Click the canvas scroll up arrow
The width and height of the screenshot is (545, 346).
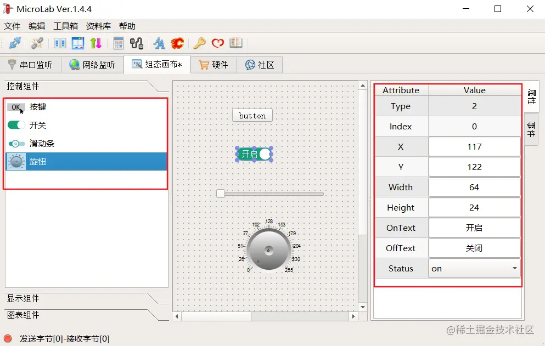point(363,86)
